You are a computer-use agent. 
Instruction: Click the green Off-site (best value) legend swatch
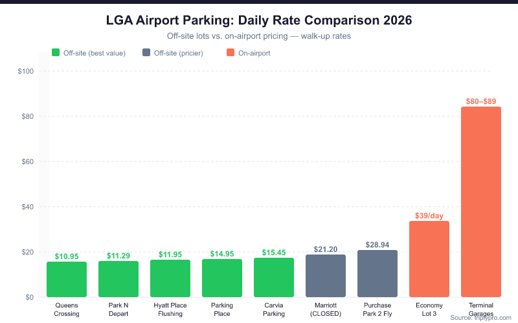56,53
